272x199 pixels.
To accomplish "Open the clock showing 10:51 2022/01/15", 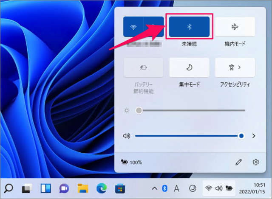I will (x=252, y=188).
